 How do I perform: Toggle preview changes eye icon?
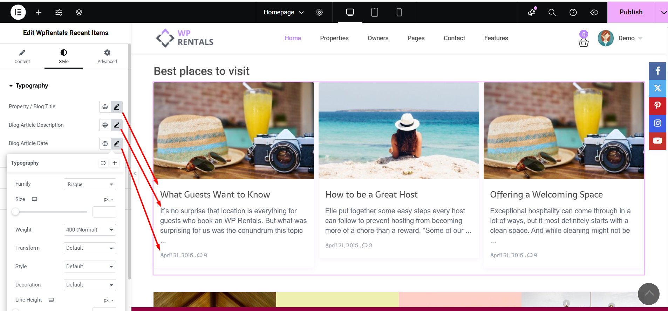click(x=594, y=12)
